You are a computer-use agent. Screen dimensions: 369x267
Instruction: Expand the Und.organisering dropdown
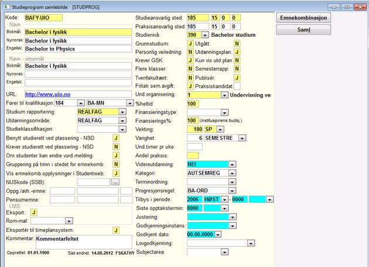point(224,95)
